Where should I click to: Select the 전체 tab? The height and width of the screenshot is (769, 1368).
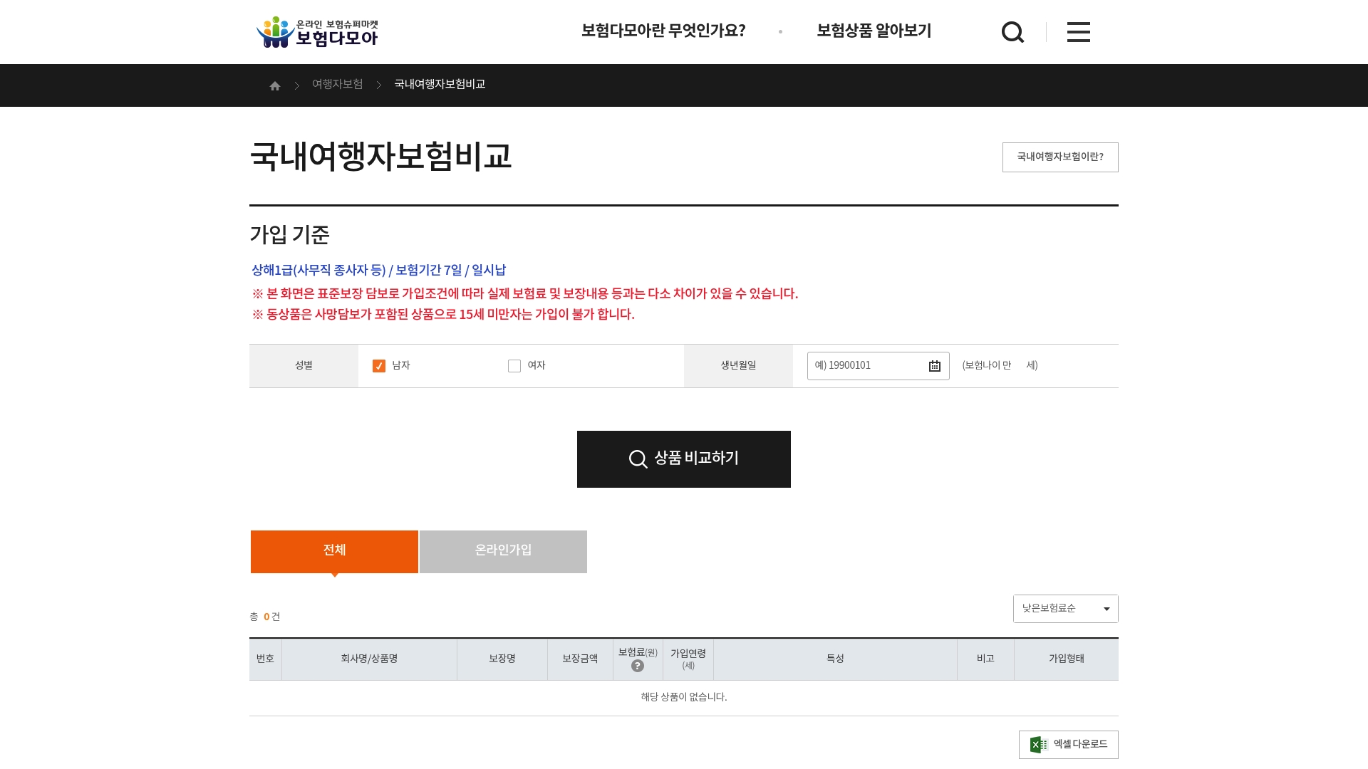(333, 550)
